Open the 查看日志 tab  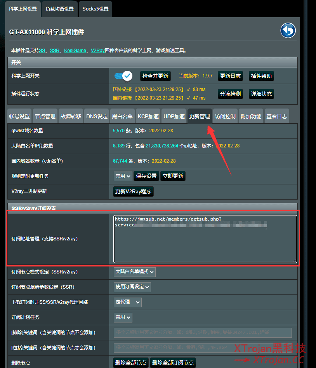point(277,116)
